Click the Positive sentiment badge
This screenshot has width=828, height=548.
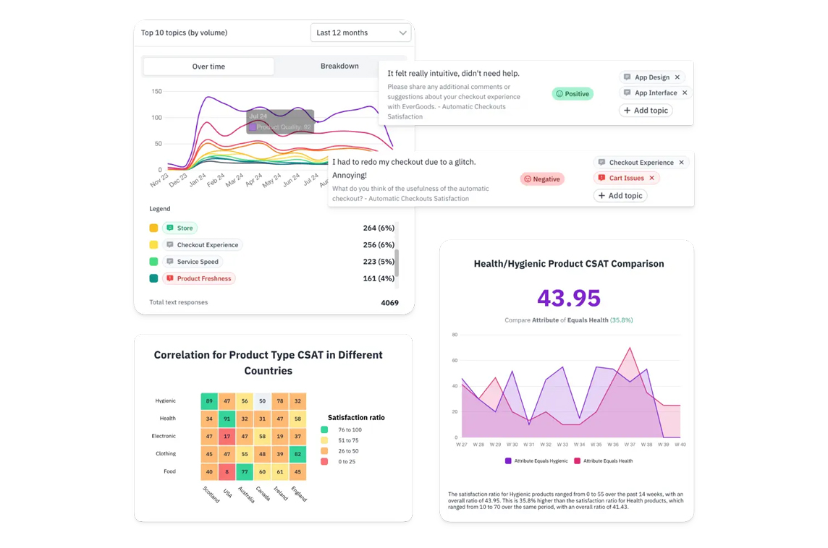(573, 94)
